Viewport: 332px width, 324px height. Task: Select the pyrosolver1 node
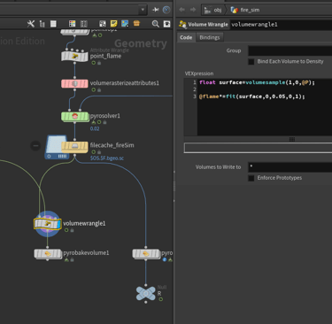point(75,116)
